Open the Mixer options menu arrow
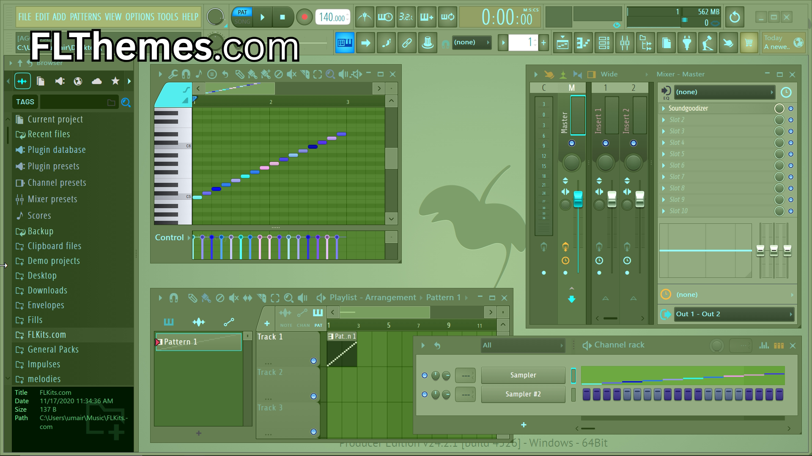The height and width of the screenshot is (456, 812). (536, 74)
